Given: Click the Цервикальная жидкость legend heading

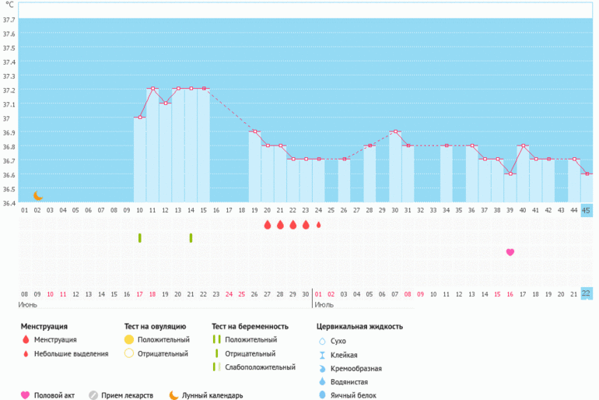Looking at the screenshot, I should pos(359,327).
